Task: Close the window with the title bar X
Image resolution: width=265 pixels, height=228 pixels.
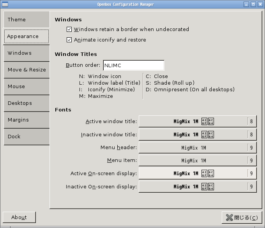Action: click(260, 4)
